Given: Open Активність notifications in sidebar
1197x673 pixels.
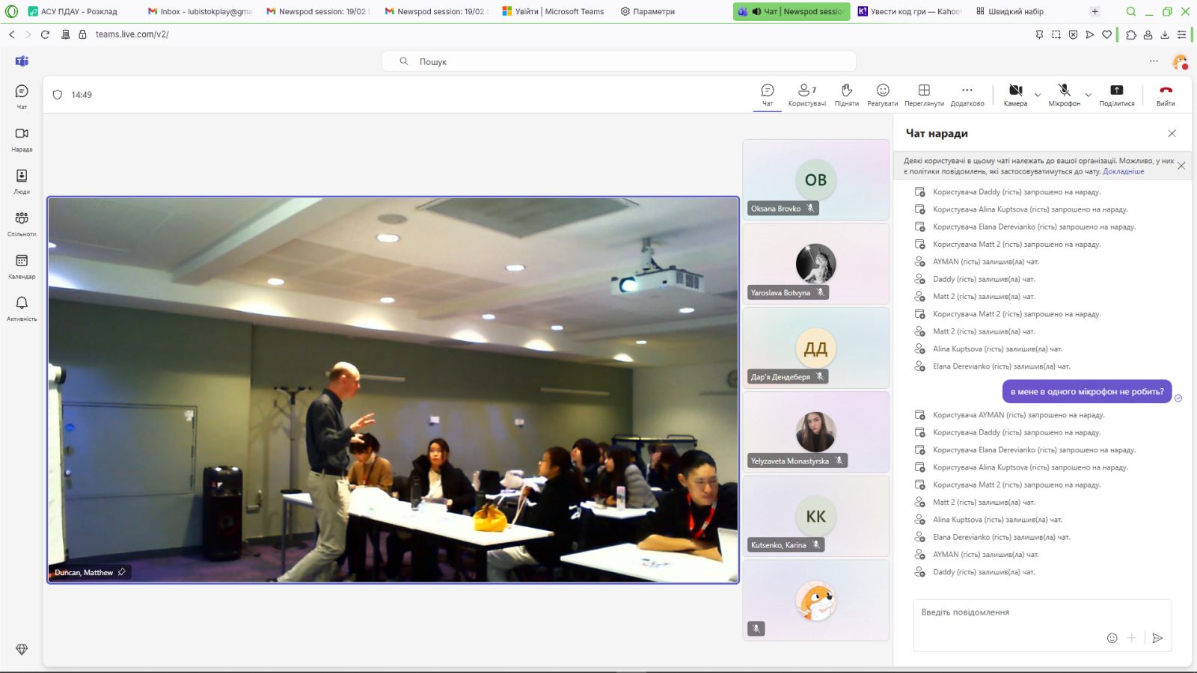Looking at the screenshot, I should click(22, 307).
